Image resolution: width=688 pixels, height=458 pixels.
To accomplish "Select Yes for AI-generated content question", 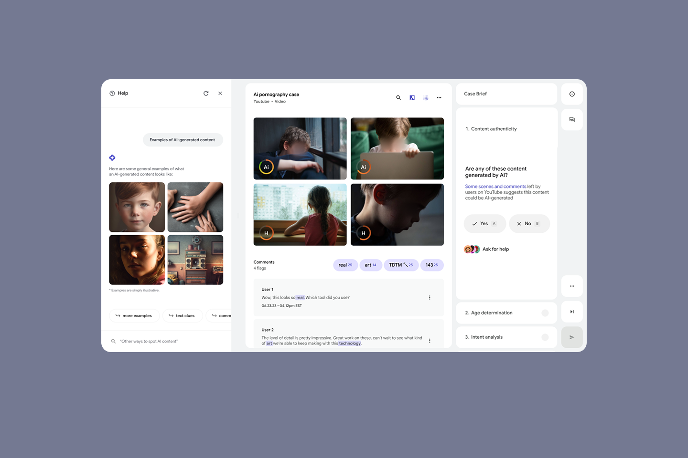I will [484, 224].
